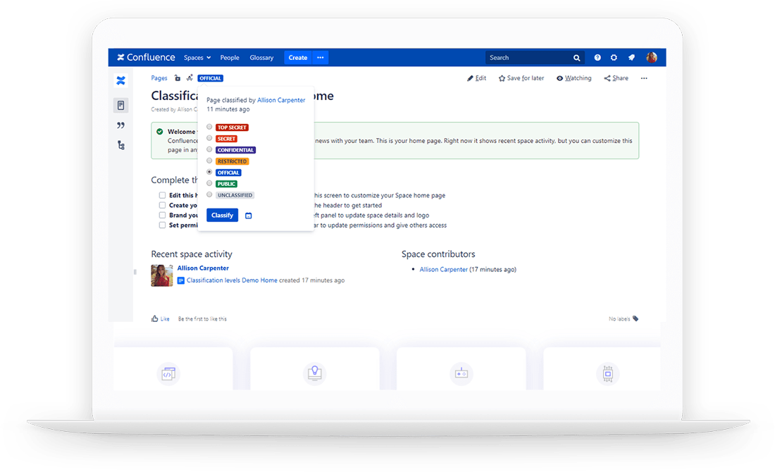Image resolution: width=775 pixels, height=472 pixels.
Task: Toggle the Watching button
Action: point(573,78)
